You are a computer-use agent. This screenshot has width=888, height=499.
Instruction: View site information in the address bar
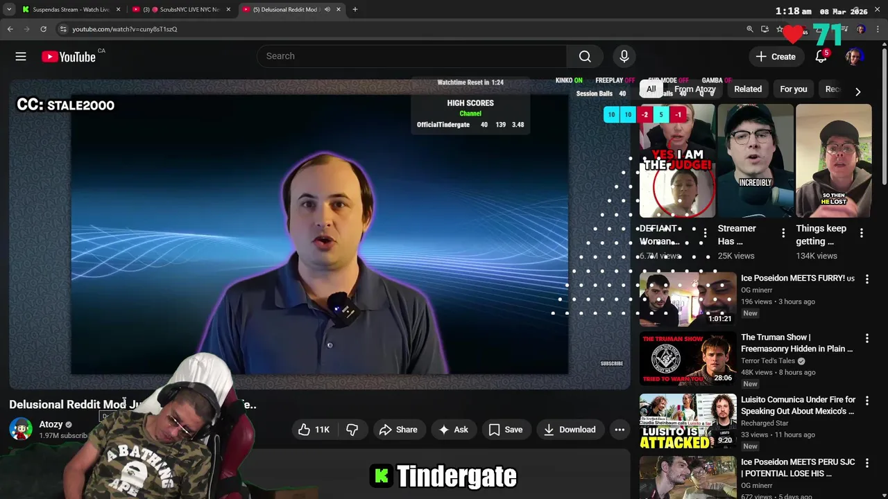coord(63,29)
